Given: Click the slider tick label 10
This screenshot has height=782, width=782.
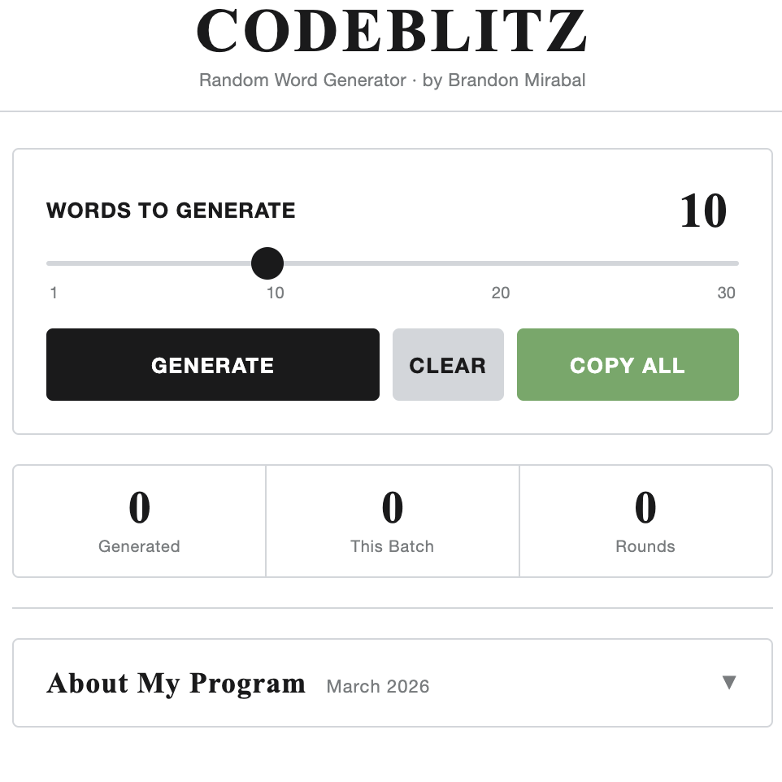Looking at the screenshot, I should click(x=276, y=293).
